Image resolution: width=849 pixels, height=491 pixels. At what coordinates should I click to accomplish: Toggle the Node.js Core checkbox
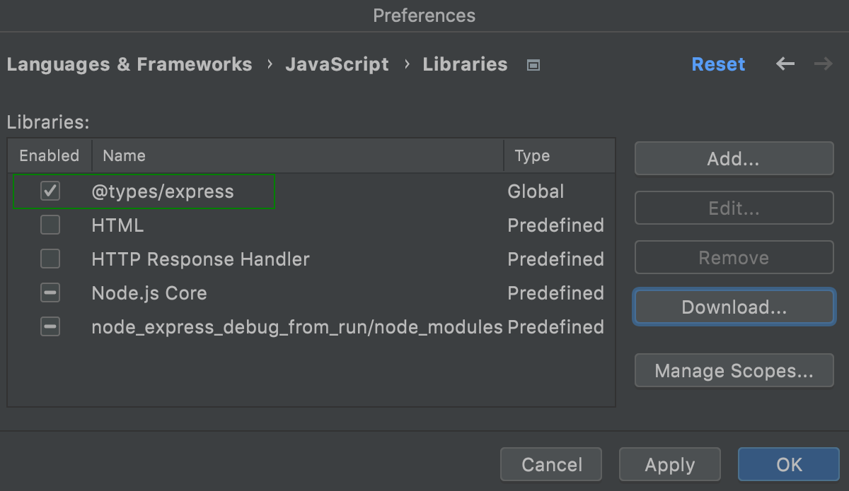coord(50,292)
